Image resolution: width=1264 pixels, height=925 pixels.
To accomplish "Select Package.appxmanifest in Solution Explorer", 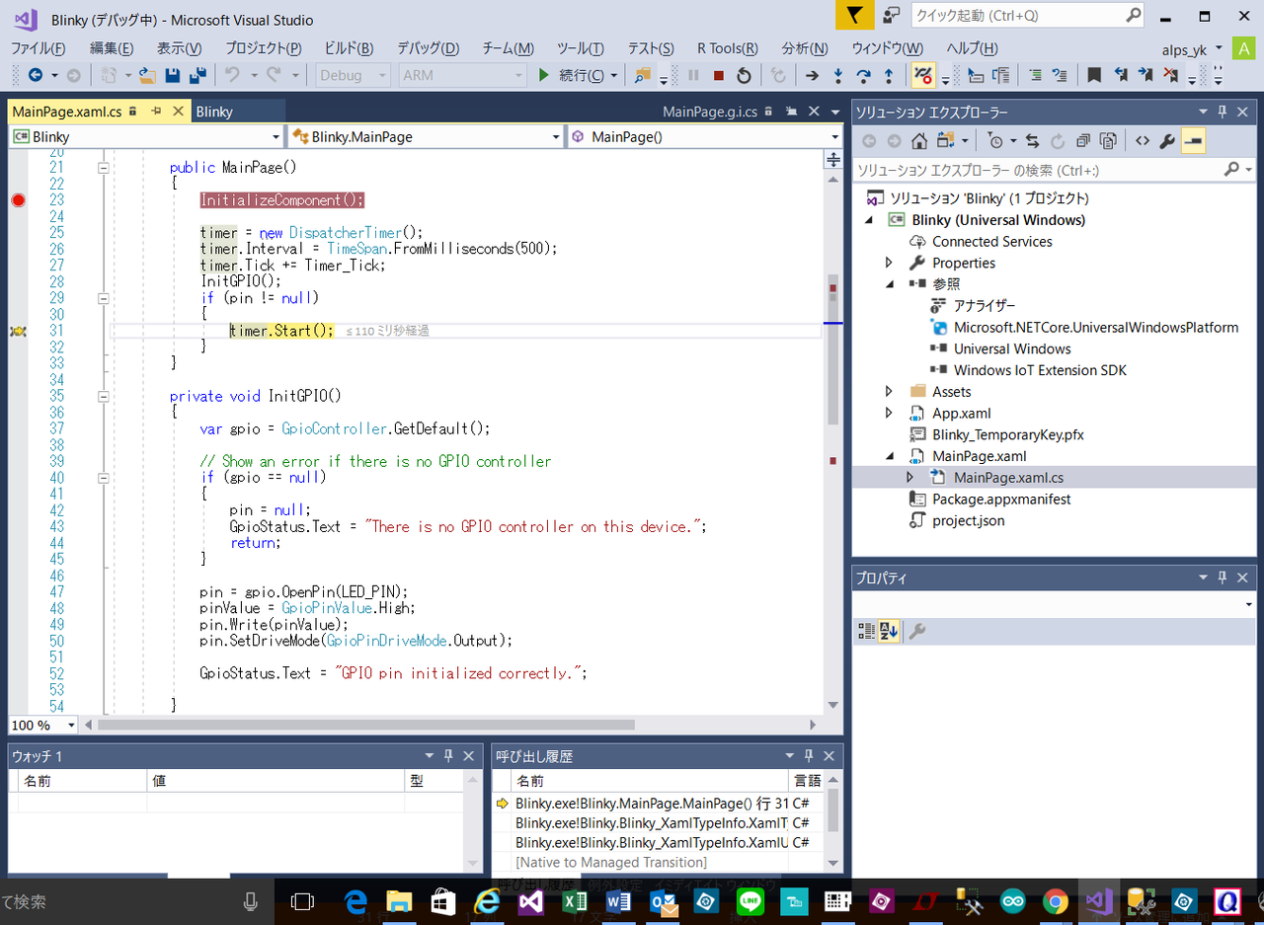I will (x=1001, y=500).
